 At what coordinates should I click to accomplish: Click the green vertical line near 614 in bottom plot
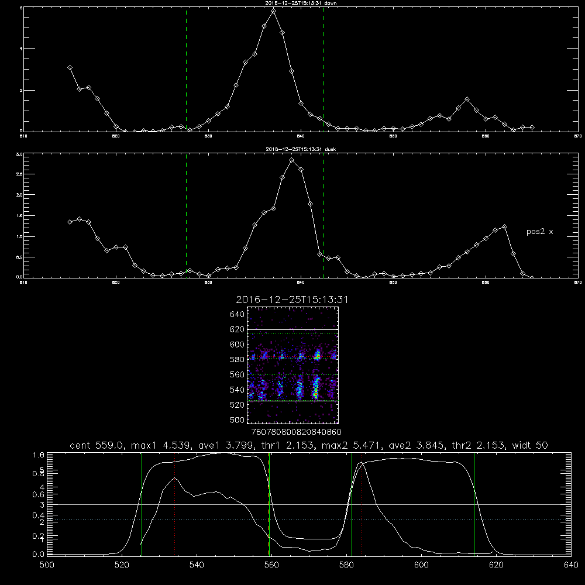point(474,504)
